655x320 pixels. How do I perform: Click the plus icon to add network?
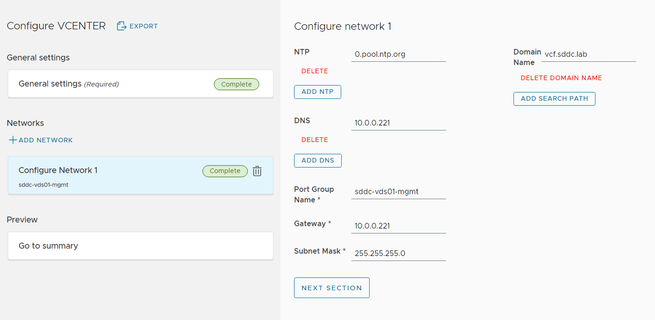click(13, 140)
